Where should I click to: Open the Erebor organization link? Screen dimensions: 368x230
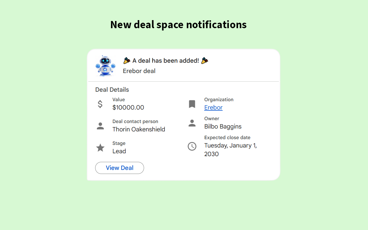click(213, 107)
